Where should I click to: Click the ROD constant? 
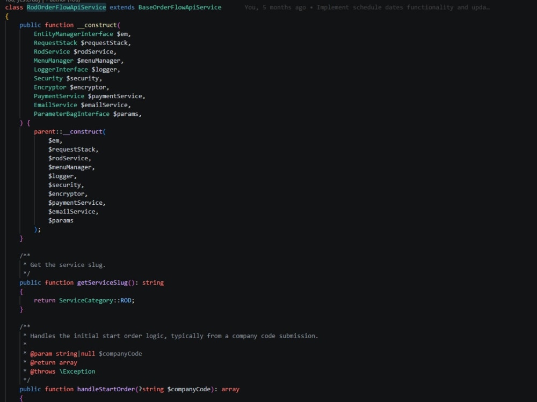pyautogui.click(x=126, y=301)
